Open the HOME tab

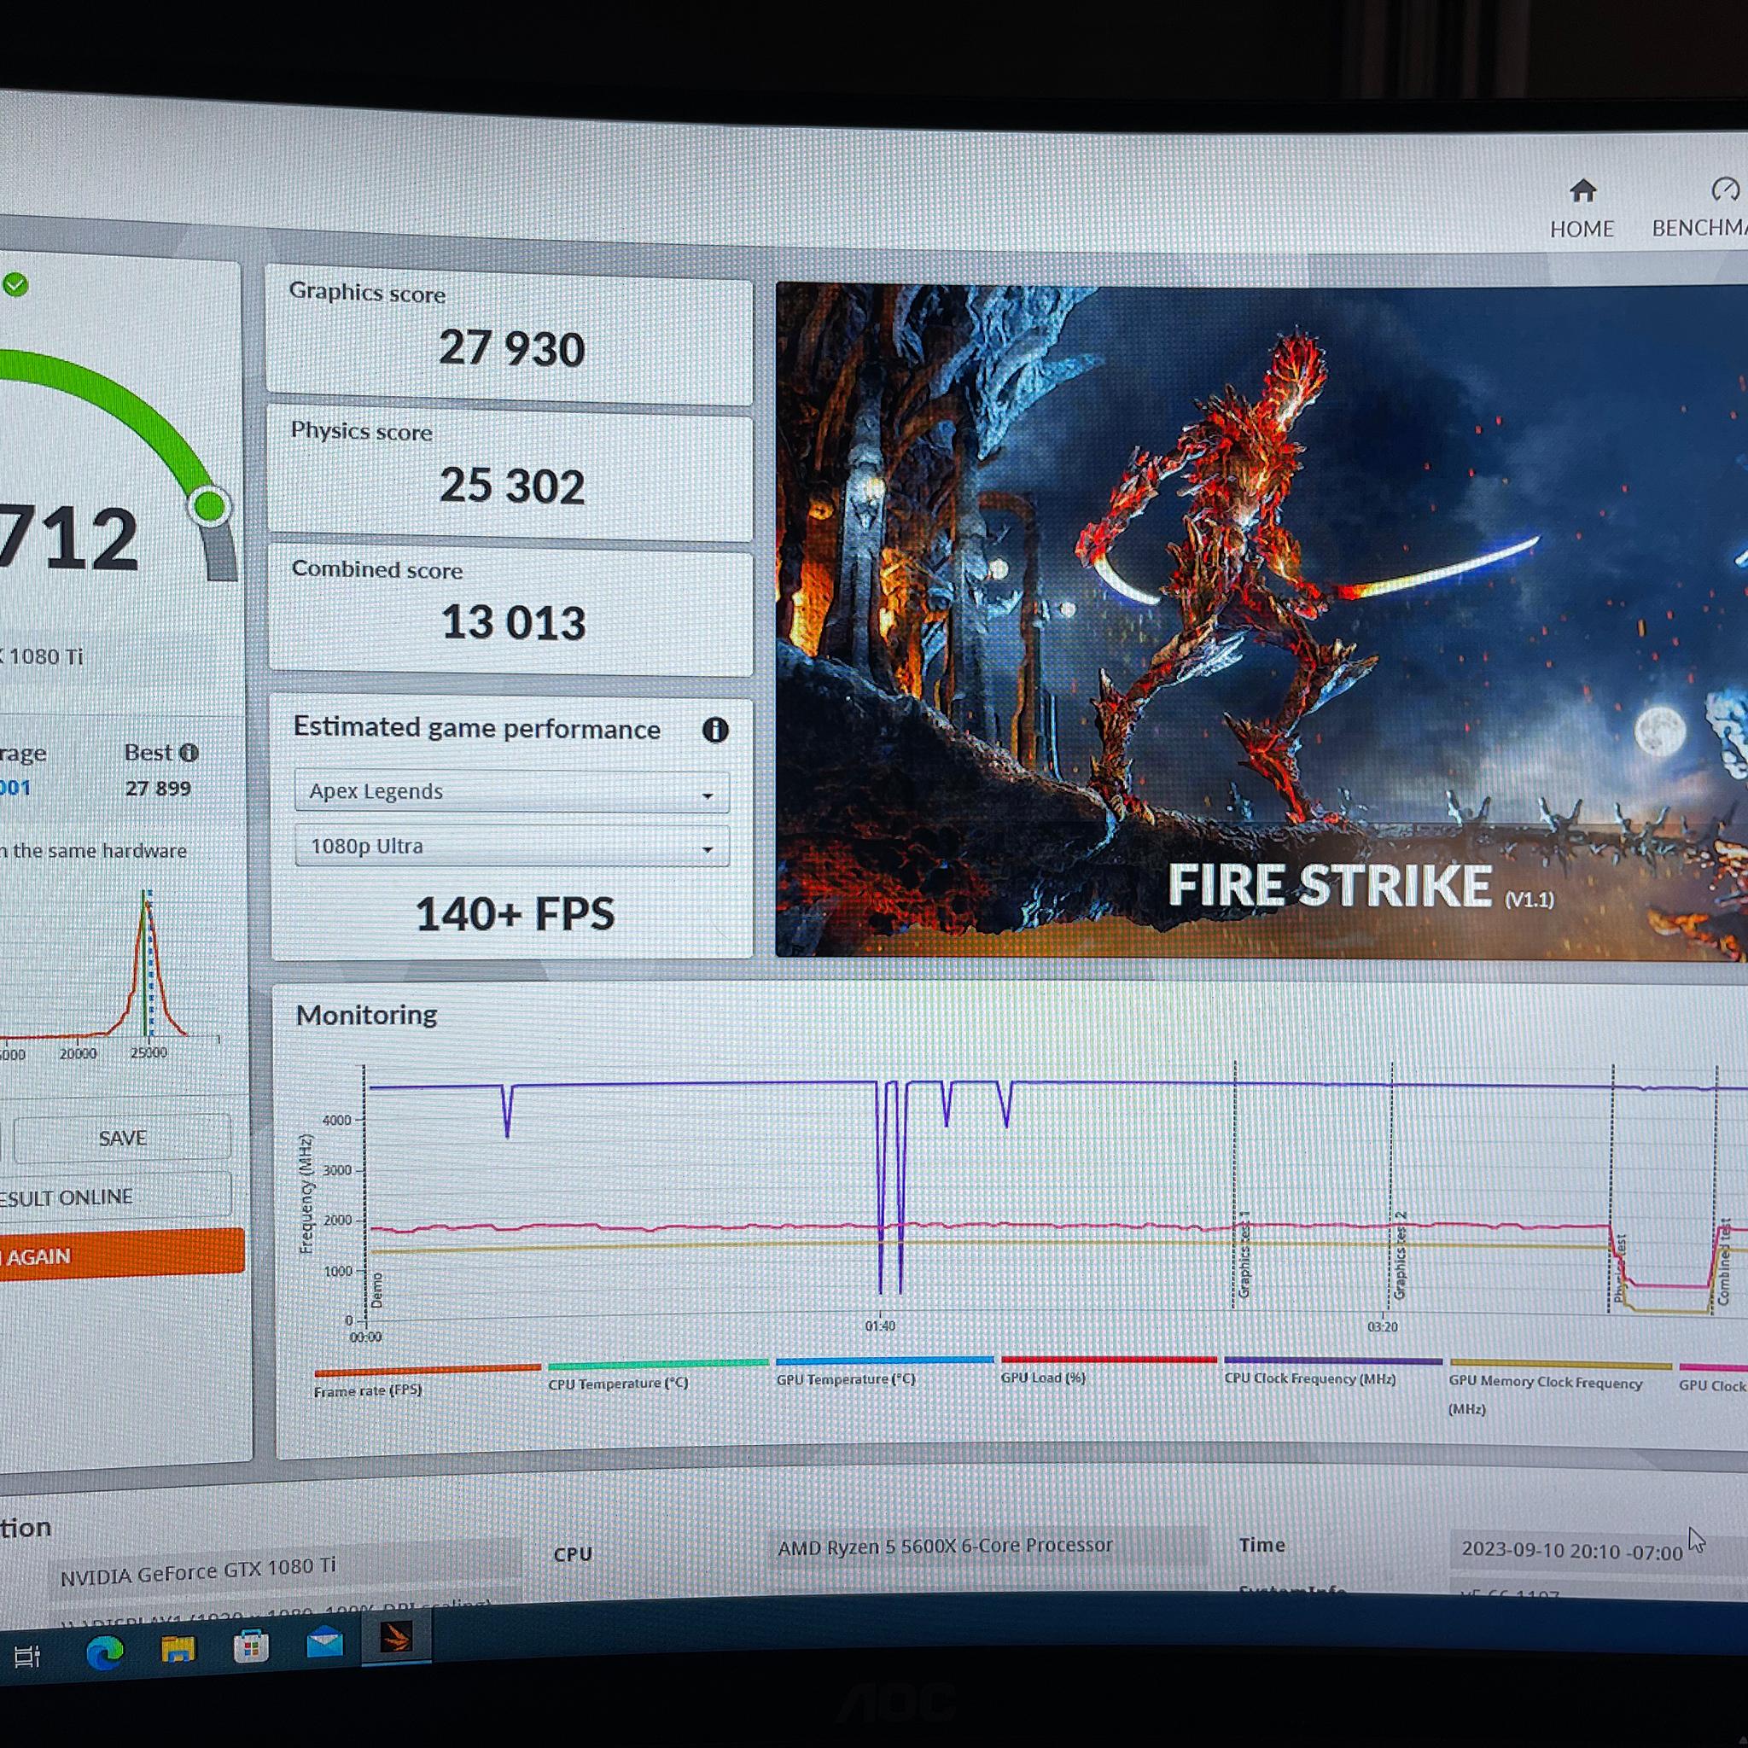(1582, 210)
